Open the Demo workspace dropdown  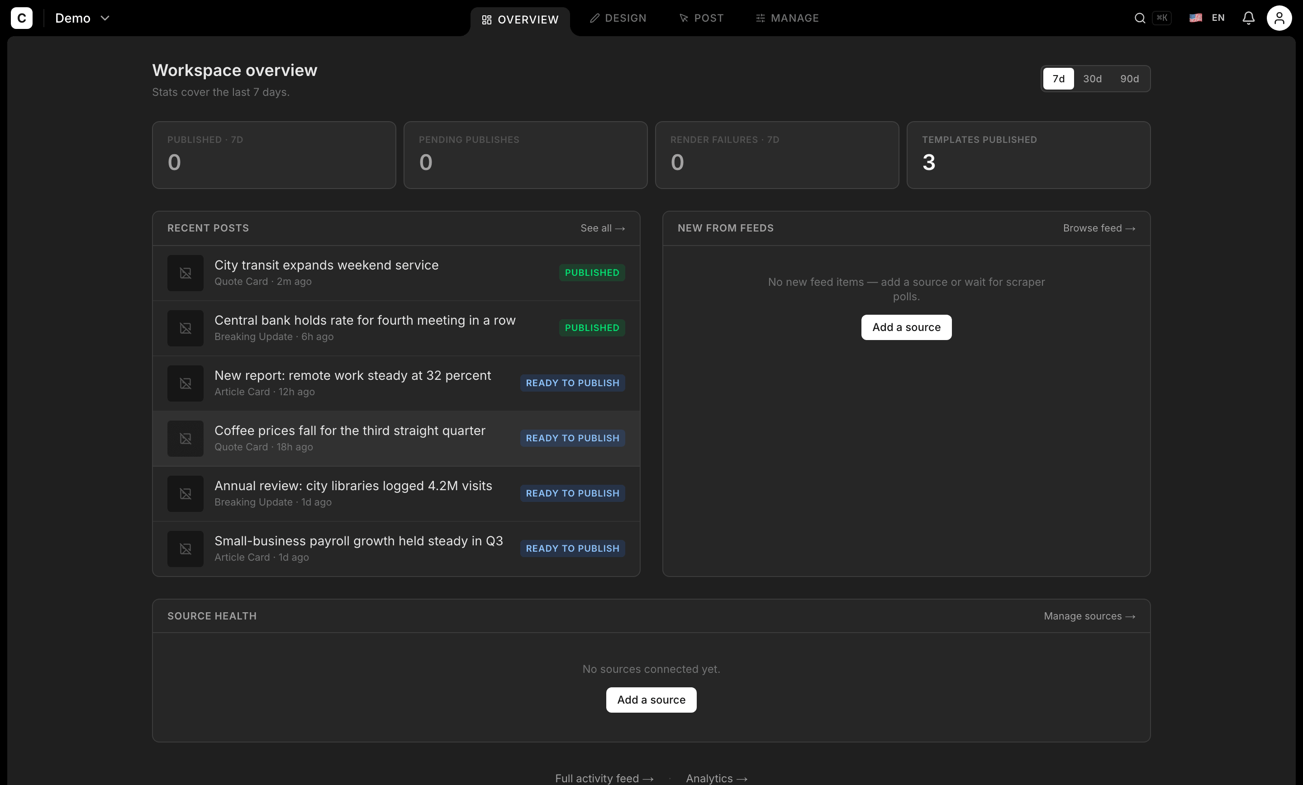click(82, 18)
